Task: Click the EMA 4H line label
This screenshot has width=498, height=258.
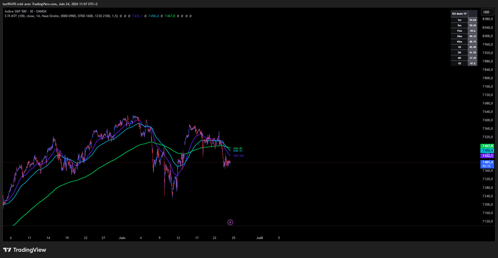Action: 238,148
